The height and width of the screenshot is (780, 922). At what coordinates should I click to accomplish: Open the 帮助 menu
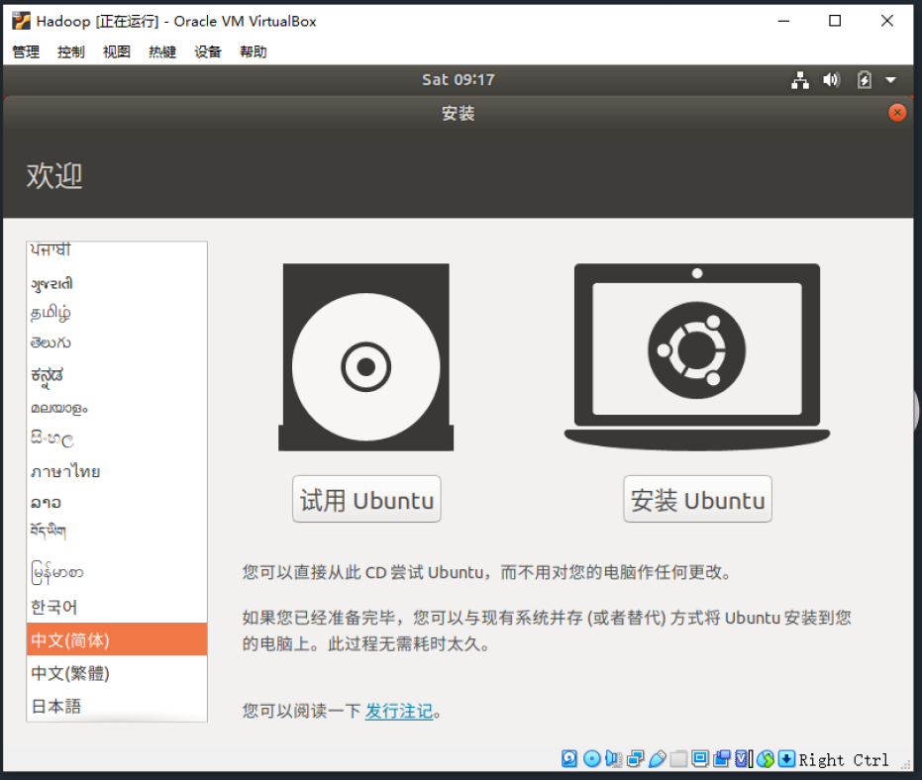click(x=254, y=51)
